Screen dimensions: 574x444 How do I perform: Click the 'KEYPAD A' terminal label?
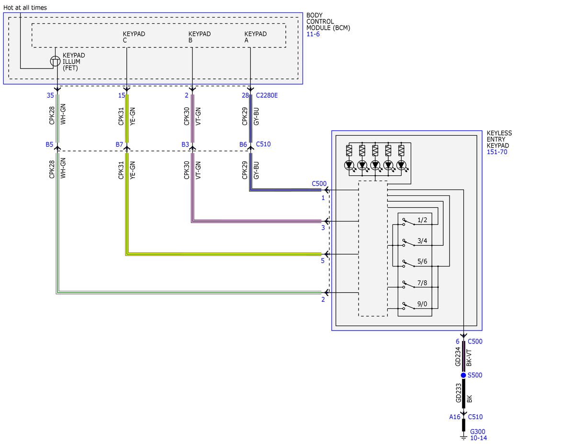pyautogui.click(x=256, y=37)
